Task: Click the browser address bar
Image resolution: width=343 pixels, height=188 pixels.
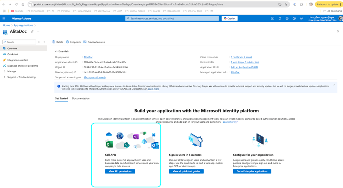Action: [x=153, y=4]
